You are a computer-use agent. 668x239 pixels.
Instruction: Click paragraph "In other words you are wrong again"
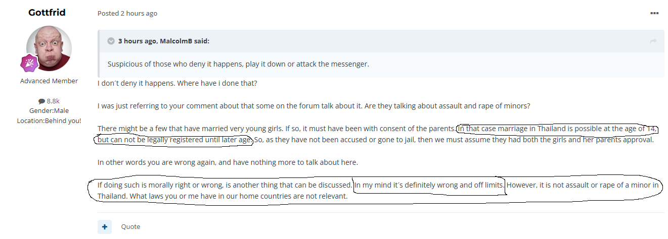[228, 162]
